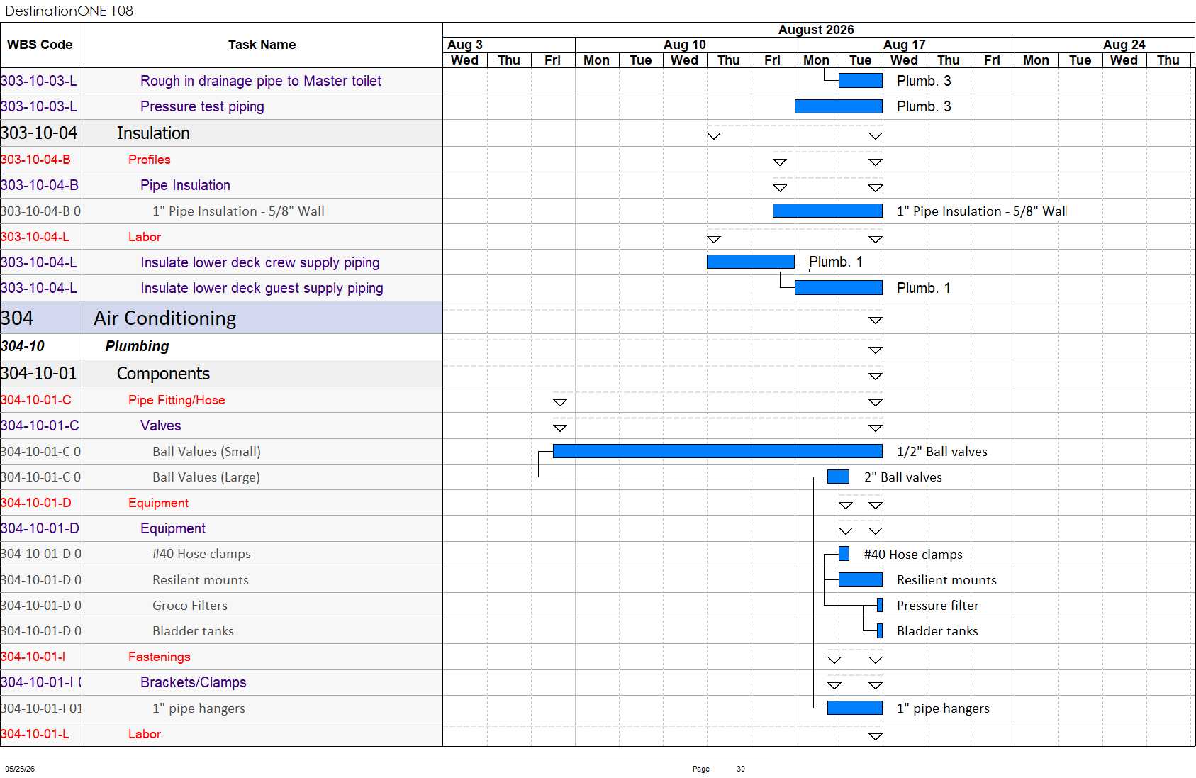
Task: Select the #40 Hose clamps bar
Action: click(x=844, y=553)
